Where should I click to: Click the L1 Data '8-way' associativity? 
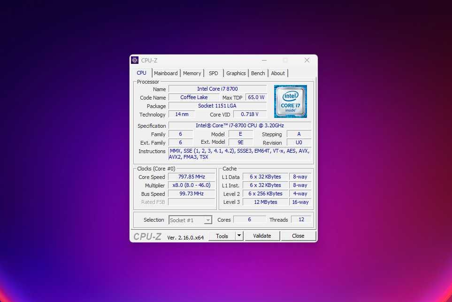click(300, 177)
